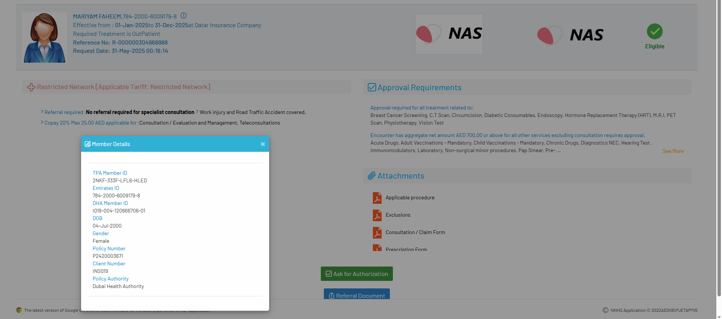Click the Member Details title text
This screenshot has height=319, width=722.
coord(111,144)
